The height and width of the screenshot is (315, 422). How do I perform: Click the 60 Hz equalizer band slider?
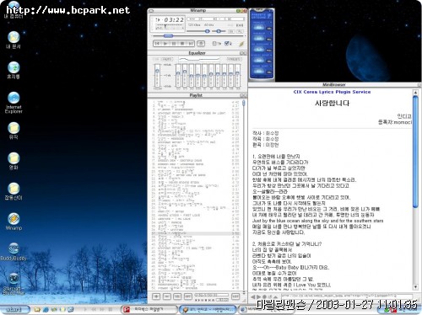click(178, 75)
